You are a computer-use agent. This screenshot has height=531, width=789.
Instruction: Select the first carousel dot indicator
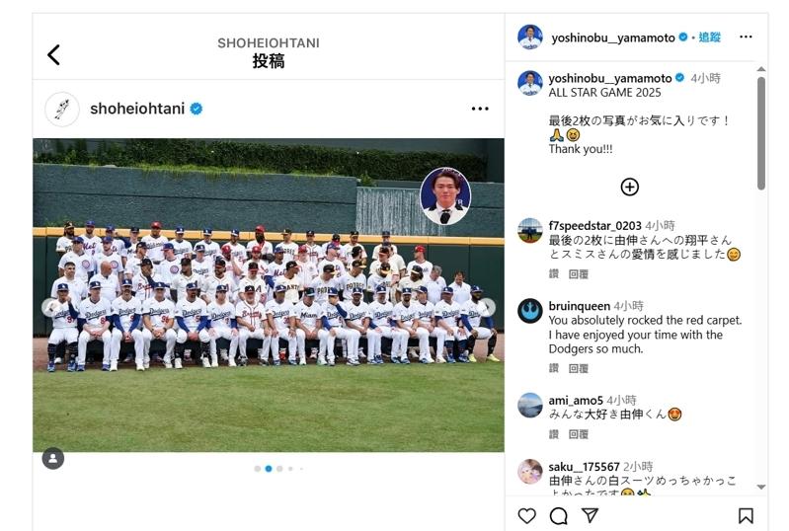(257, 469)
